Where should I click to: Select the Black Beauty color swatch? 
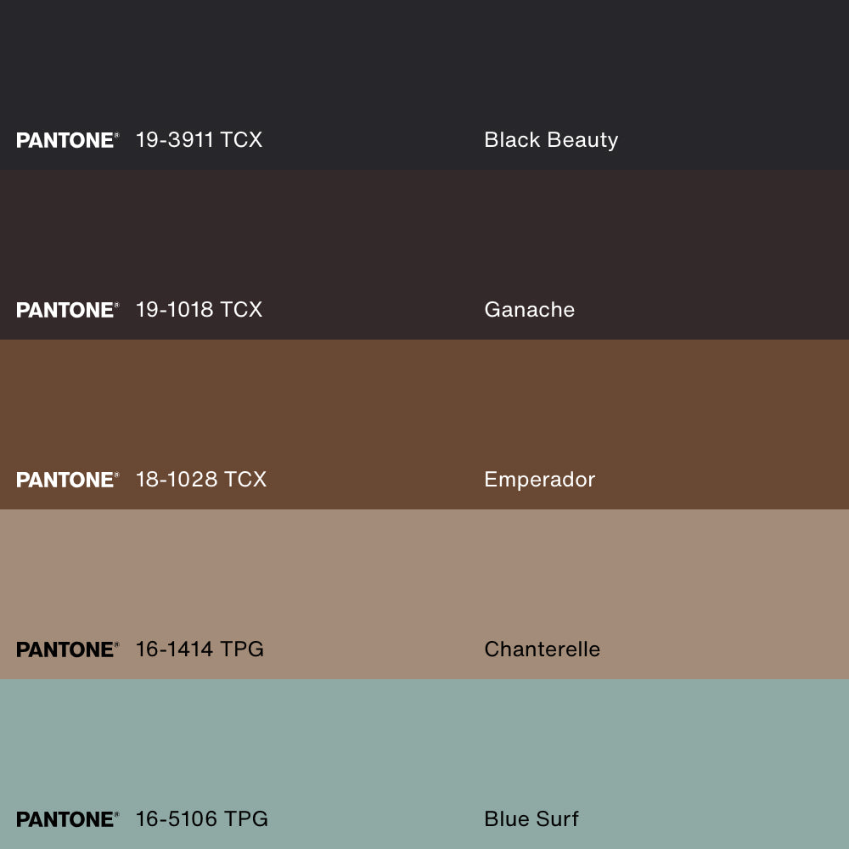click(x=424, y=68)
